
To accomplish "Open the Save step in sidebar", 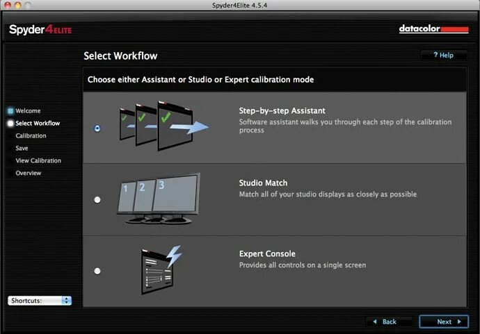I will (22, 148).
